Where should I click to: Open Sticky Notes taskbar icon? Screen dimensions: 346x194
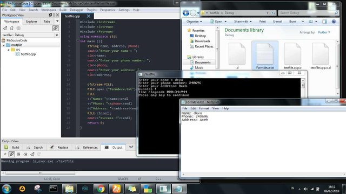pos(132,189)
